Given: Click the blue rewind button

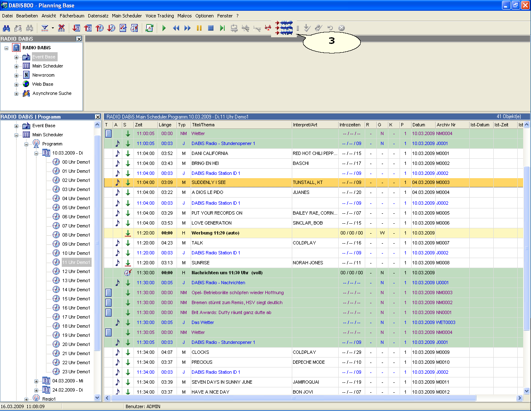Looking at the screenshot, I should pos(176,28).
